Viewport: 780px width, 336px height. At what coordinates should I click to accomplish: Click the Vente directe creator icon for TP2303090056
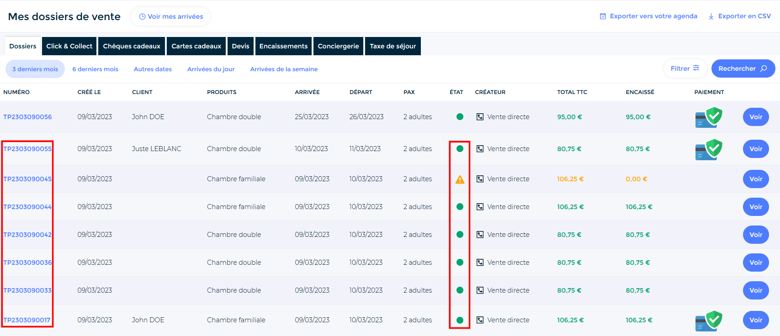[x=480, y=117]
